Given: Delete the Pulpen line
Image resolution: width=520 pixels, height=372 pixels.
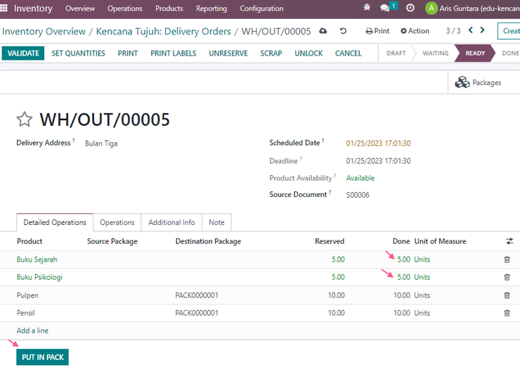Looking at the screenshot, I should coord(507,295).
